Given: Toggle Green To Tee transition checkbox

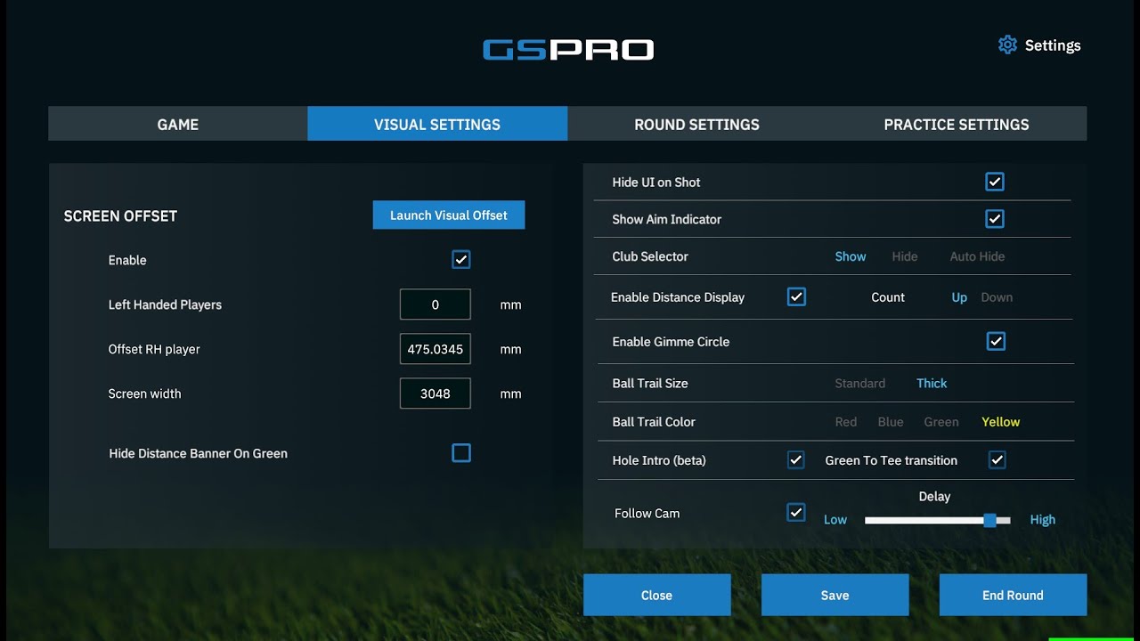Looking at the screenshot, I should point(997,460).
